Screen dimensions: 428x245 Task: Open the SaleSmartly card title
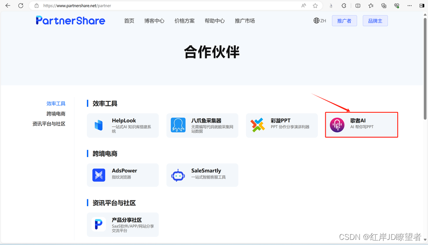click(x=206, y=170)
